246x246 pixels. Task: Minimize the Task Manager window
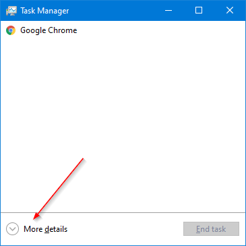pyautogui.click(x=168, y=10)
